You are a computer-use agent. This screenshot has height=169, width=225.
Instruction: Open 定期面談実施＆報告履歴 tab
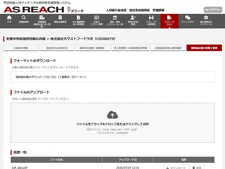[x=168, y=48]
